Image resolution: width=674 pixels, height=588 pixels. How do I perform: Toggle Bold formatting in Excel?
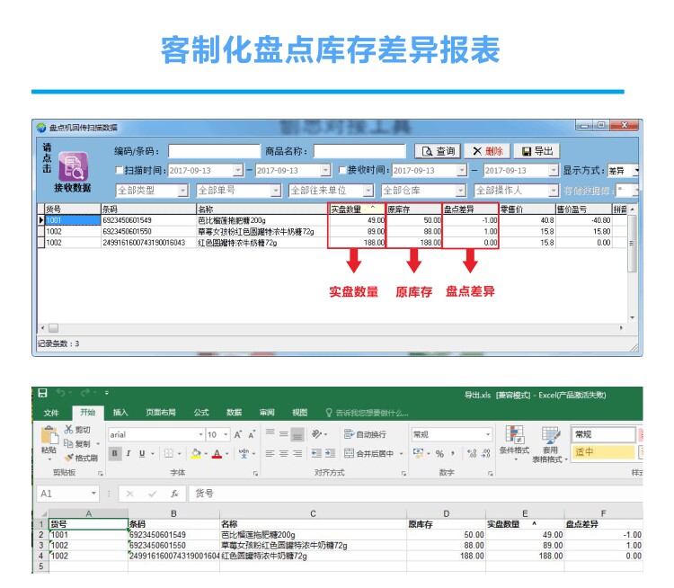click(115, 453)
